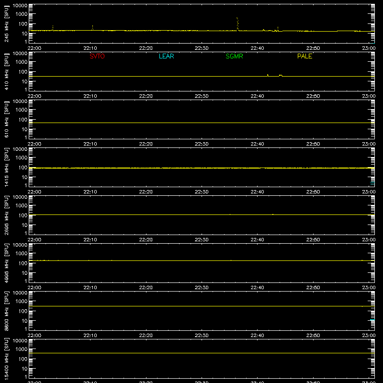Image resolution: width=383 pixels, height=383 pixels.
Task: Click the 410 MHz bump near 22:44
Action: pos(281,76)
